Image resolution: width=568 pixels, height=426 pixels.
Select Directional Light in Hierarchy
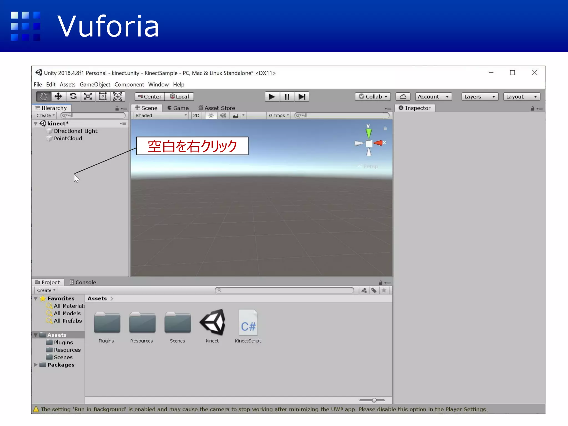(76, 131)
